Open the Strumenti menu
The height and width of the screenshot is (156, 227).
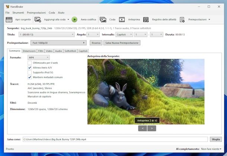click(18, 13)
